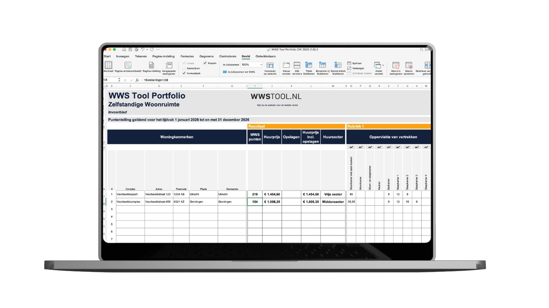Screen dimensions: 549x308
Task: Switch to Pagina-eindevoorbeeld view
Action: pos(128,65)
